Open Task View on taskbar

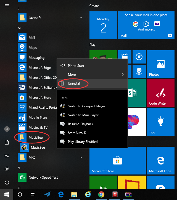click(33, 194)
